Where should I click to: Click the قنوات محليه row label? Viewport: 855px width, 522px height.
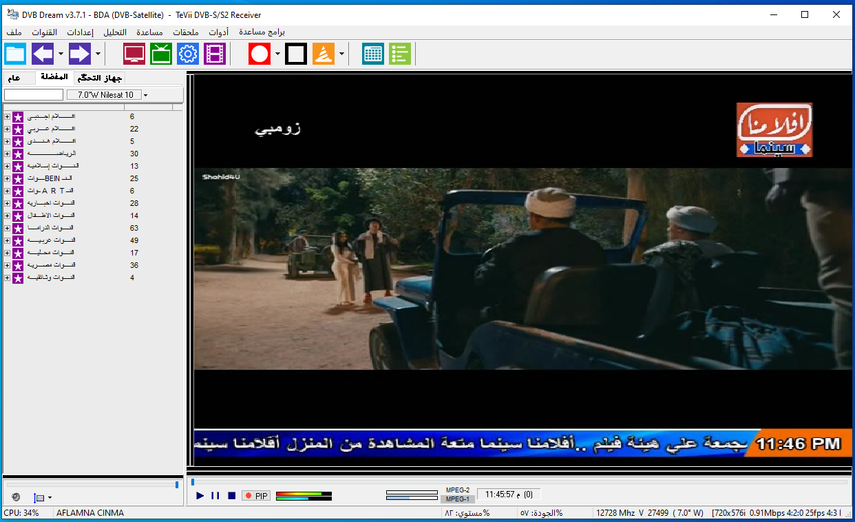click(x=52, y=253)
